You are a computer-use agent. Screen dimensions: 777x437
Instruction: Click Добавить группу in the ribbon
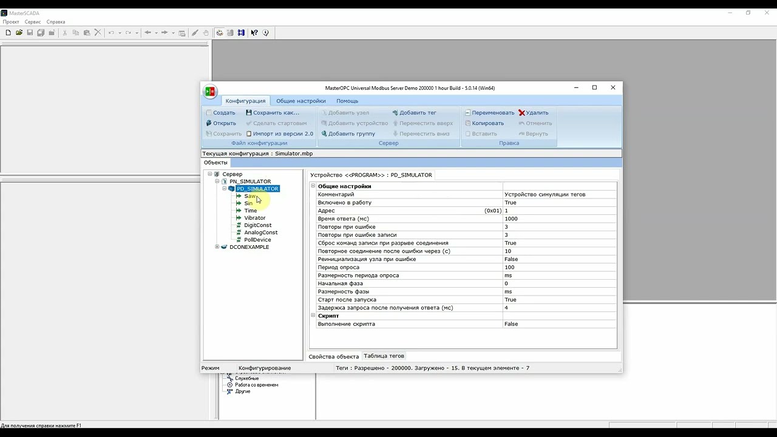pyautogui.click(x=348, y=134)
